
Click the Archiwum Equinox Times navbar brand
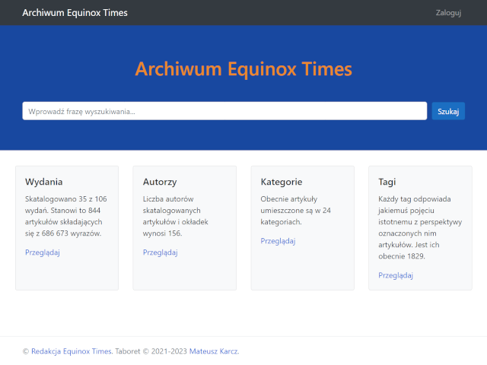(75, 13)
